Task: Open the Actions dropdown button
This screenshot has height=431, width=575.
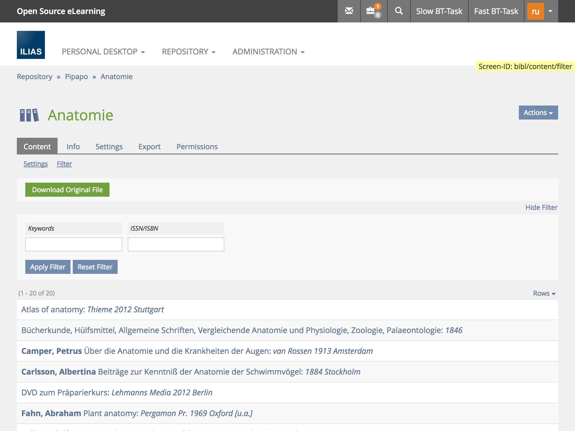Action: (538, 113)
